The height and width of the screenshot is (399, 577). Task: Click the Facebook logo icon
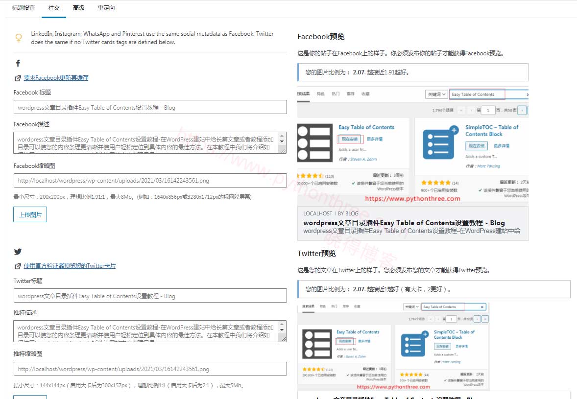[18, 63]
